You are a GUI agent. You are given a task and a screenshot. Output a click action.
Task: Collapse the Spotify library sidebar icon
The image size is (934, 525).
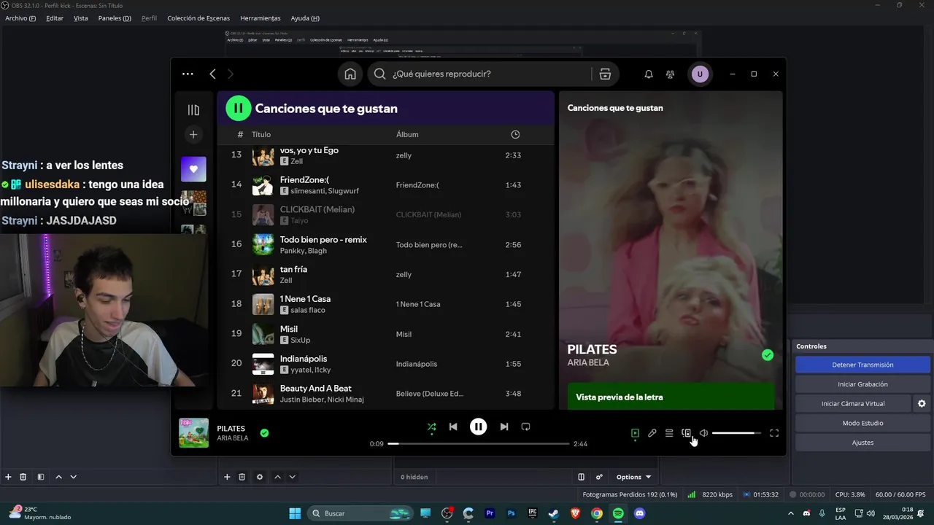click(x=193, y=110)
